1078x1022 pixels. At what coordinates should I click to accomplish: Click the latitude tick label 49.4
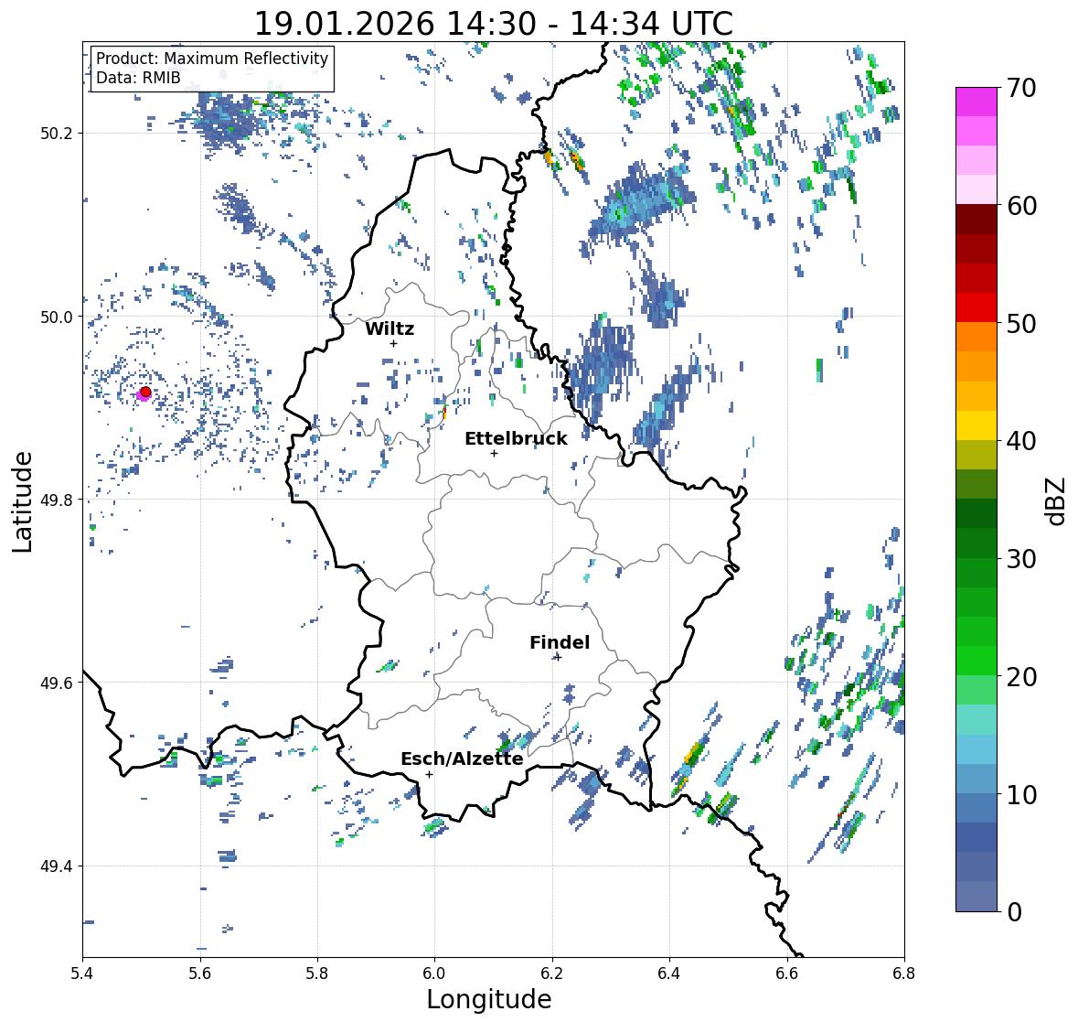point(57,866)
